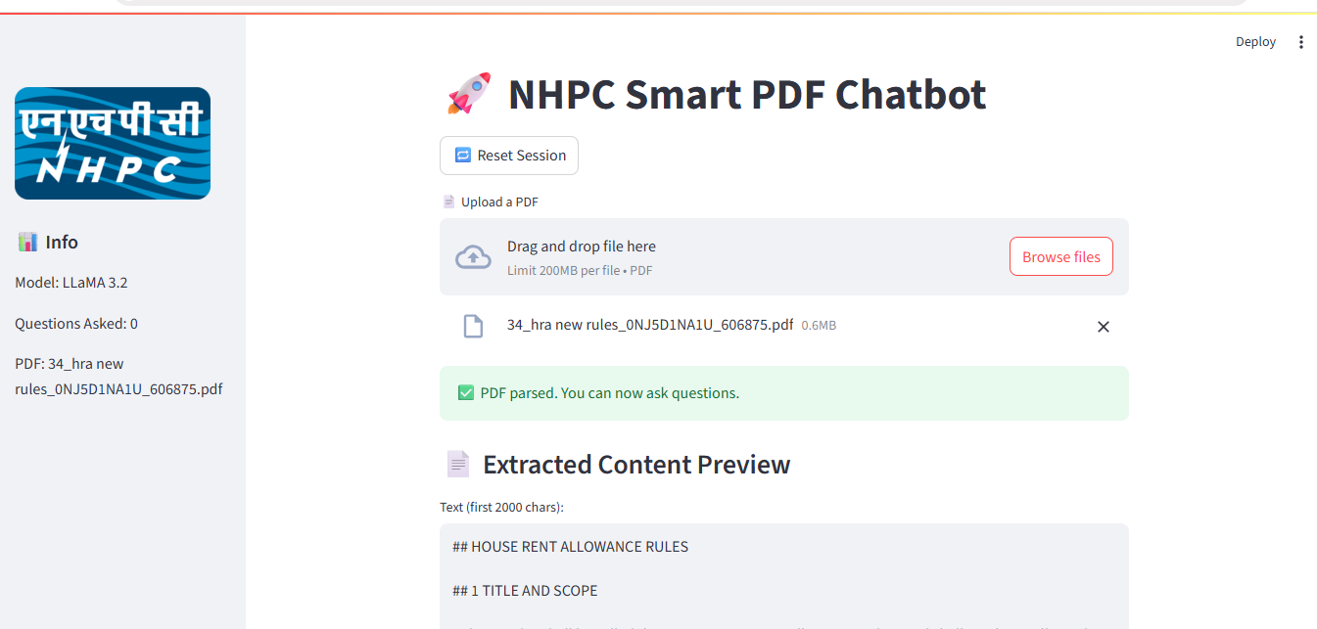This screenshot has height=629, width=1317.
Task: Remove the uploaded hra new rules PDF
Action: click(x=1104, y=327)
